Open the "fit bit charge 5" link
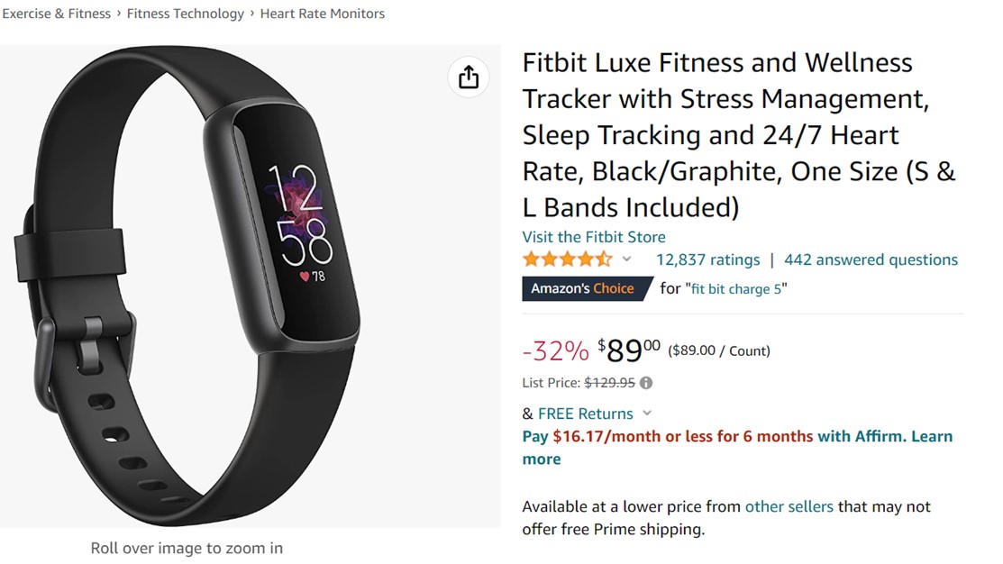 coord(736,289)
